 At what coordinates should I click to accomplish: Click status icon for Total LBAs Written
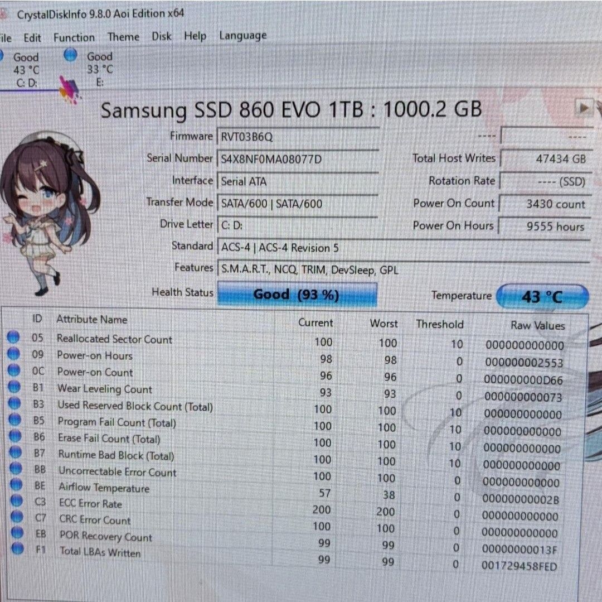[18, 548]
